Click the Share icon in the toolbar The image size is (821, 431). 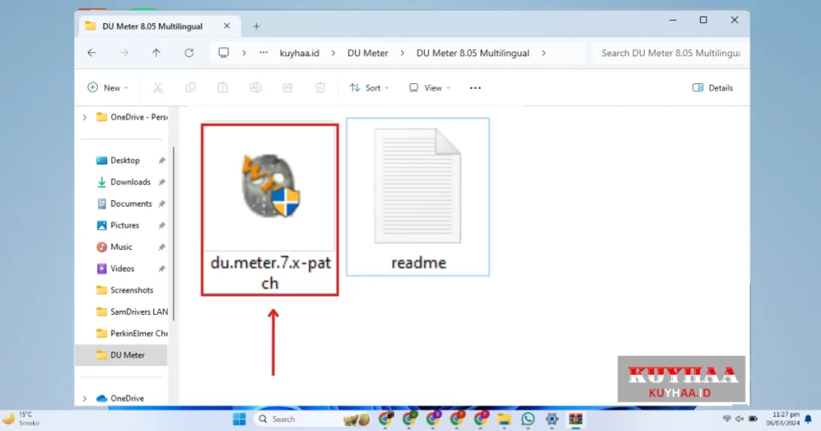(288, 88)
